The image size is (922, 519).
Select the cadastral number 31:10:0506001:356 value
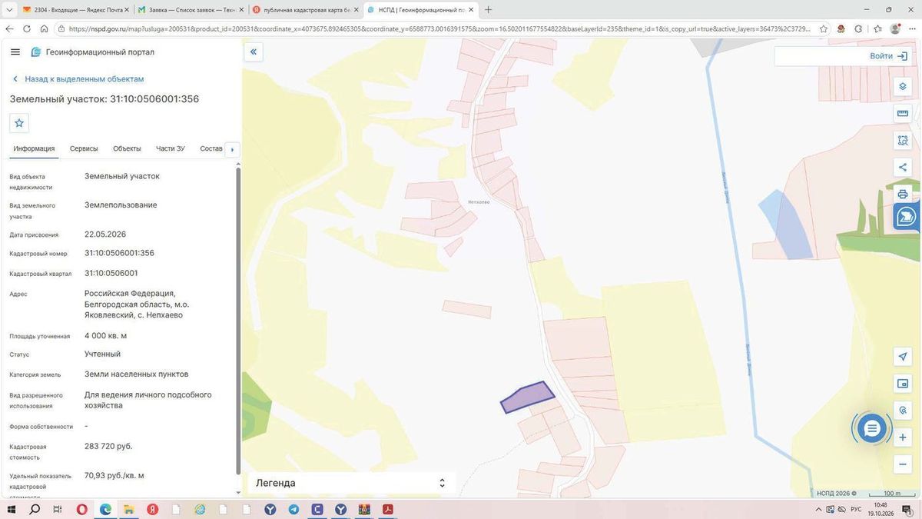pos(119,253)
